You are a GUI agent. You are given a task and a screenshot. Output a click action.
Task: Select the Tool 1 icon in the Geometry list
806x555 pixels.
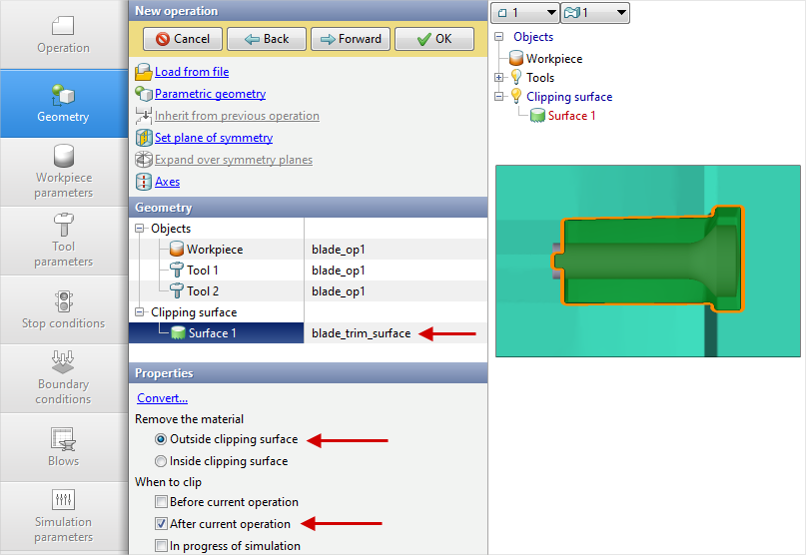tap(177, 271)
